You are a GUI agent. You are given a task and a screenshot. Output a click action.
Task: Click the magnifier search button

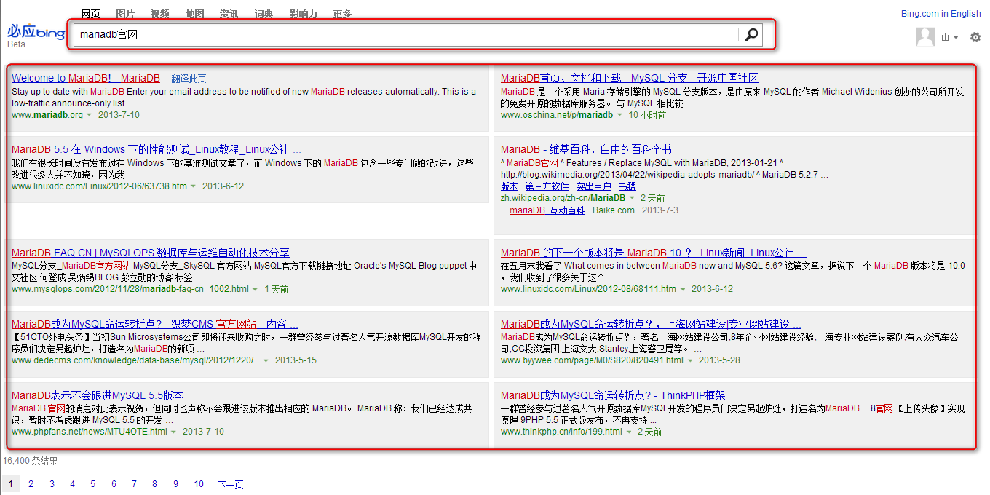tap(751, 35)
